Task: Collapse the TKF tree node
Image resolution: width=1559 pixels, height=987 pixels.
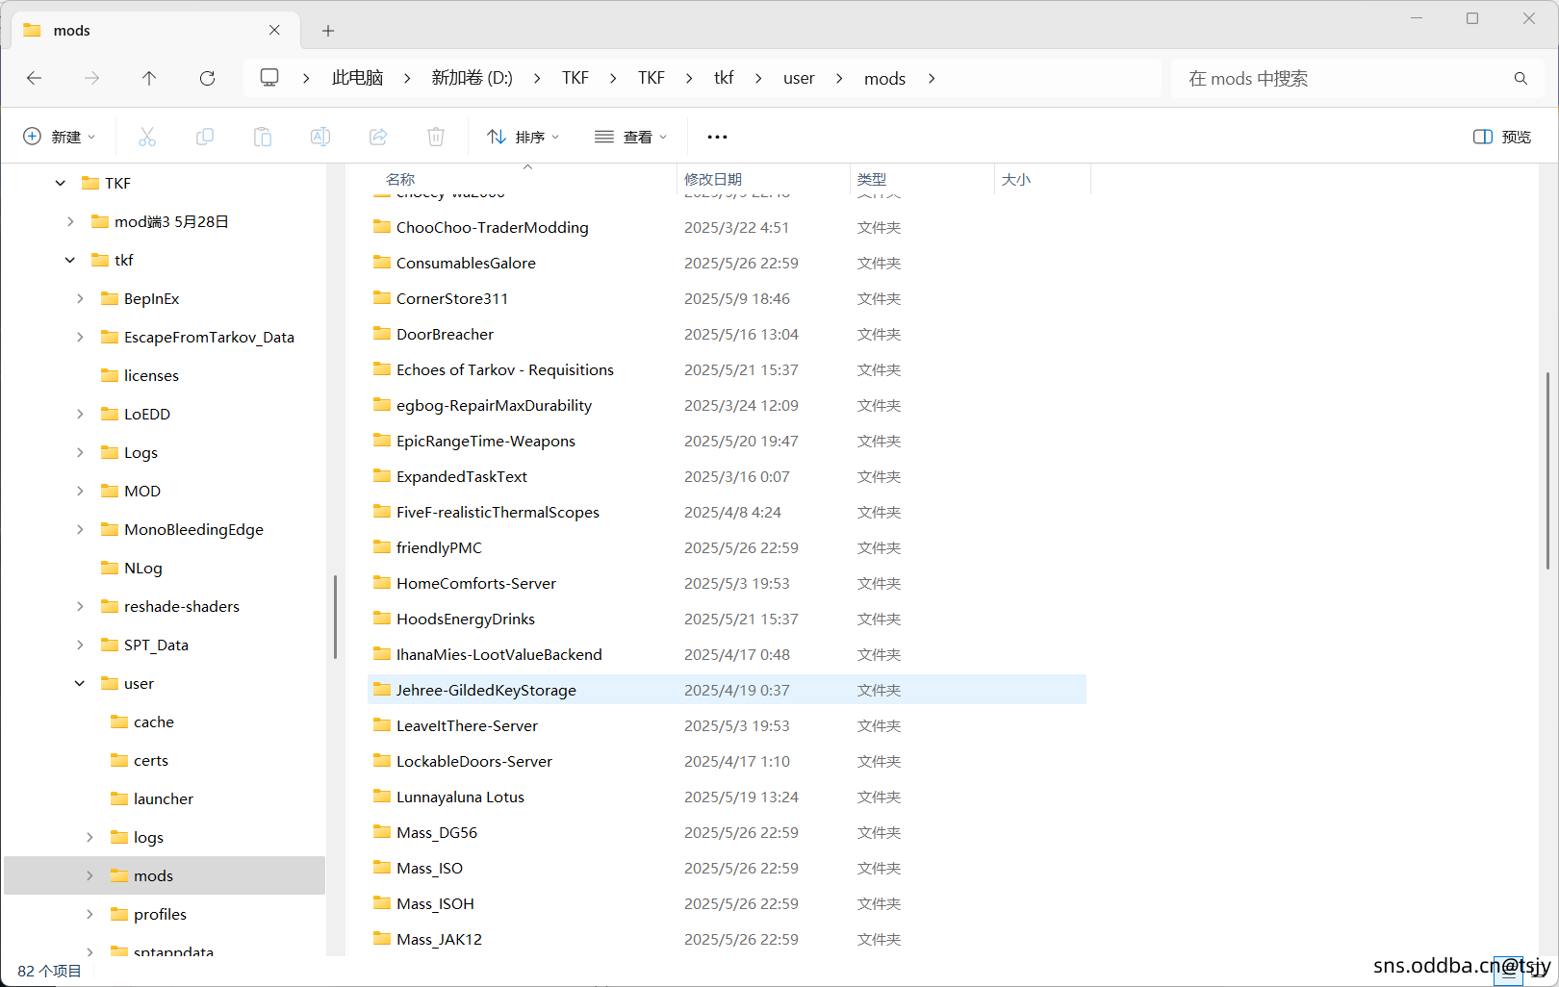Action: [61, 183]
